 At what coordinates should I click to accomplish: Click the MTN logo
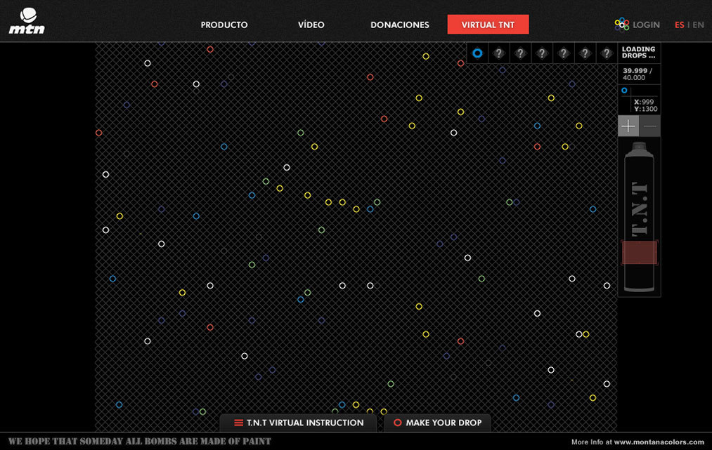26,21
